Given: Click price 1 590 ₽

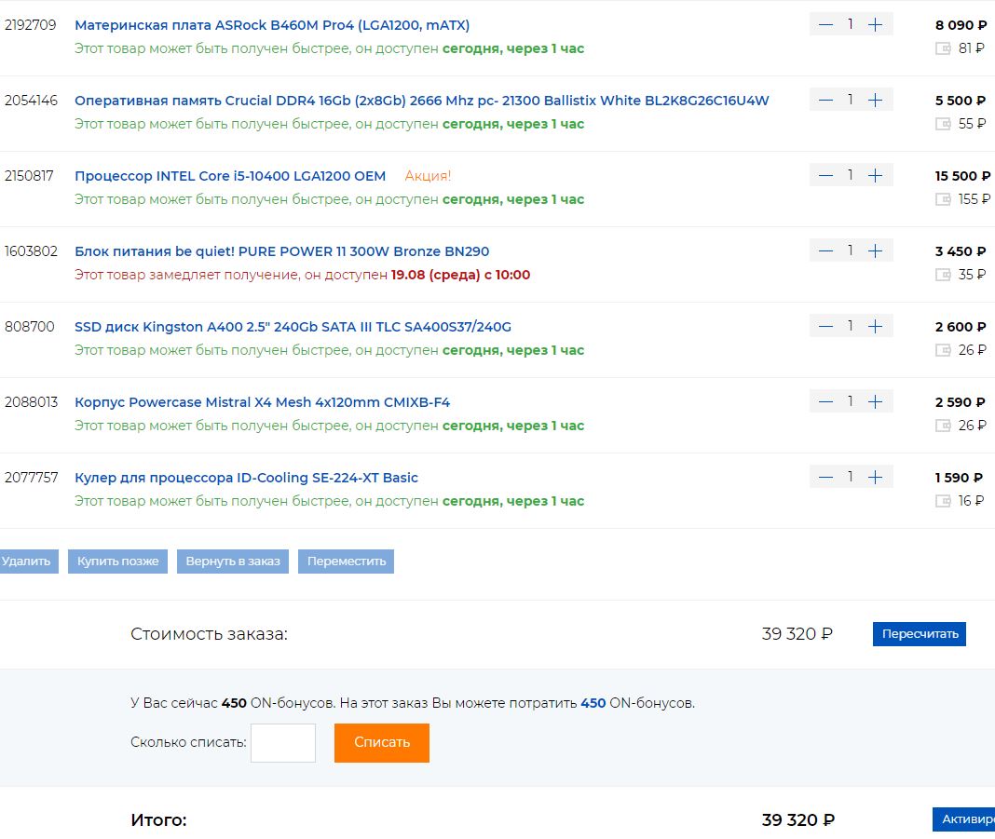Looking at the screenshot, I should pos(959,478).
